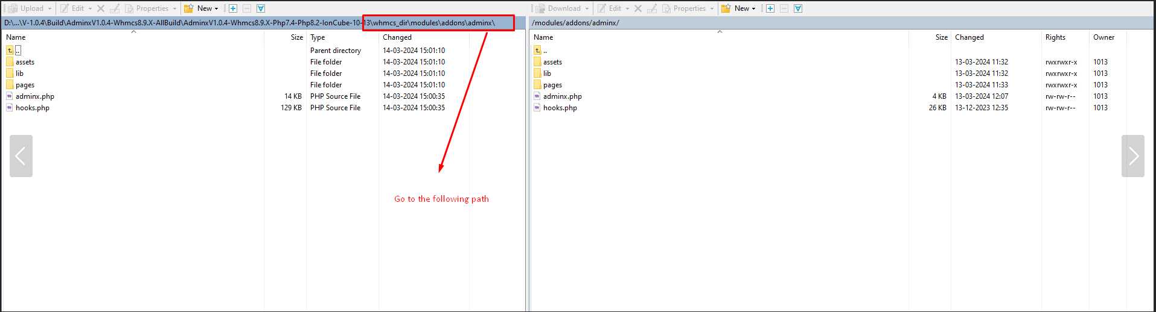Go to next slide with right arrow

(x=1132, y=156)
